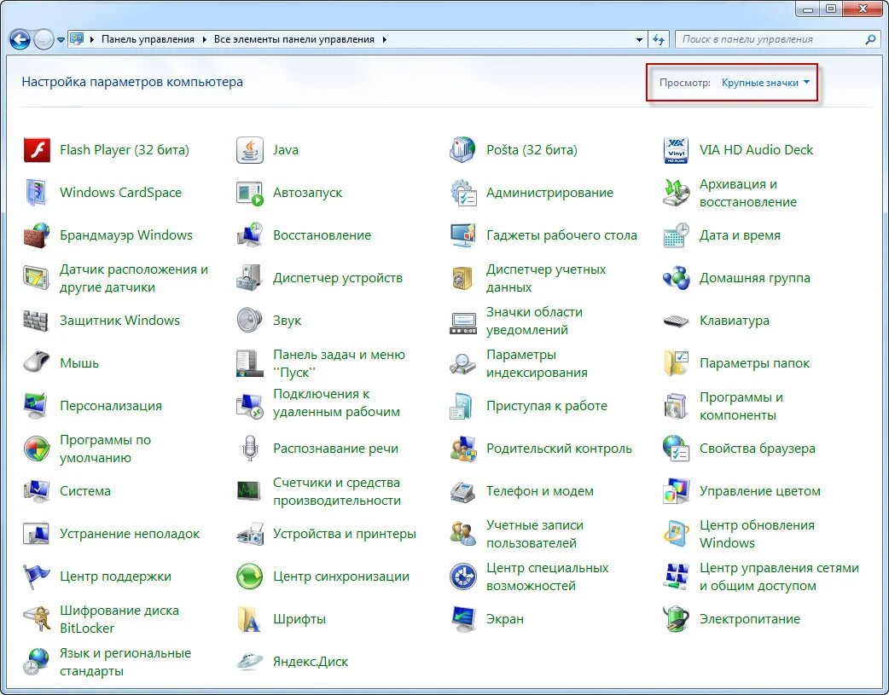Open recent pages dropdown next to Forward
This screenshot has height=695, width=889.
pyautogui.click(x=61, y=40)
